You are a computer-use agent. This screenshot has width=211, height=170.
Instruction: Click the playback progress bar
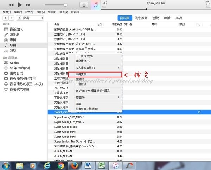click(x=155, y=9)
